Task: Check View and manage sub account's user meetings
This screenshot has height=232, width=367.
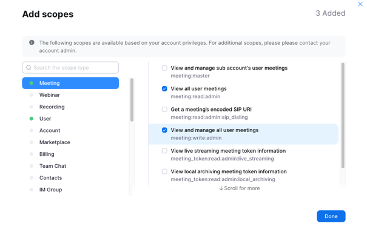Action: pyautogui.click(x=164, y=68)
